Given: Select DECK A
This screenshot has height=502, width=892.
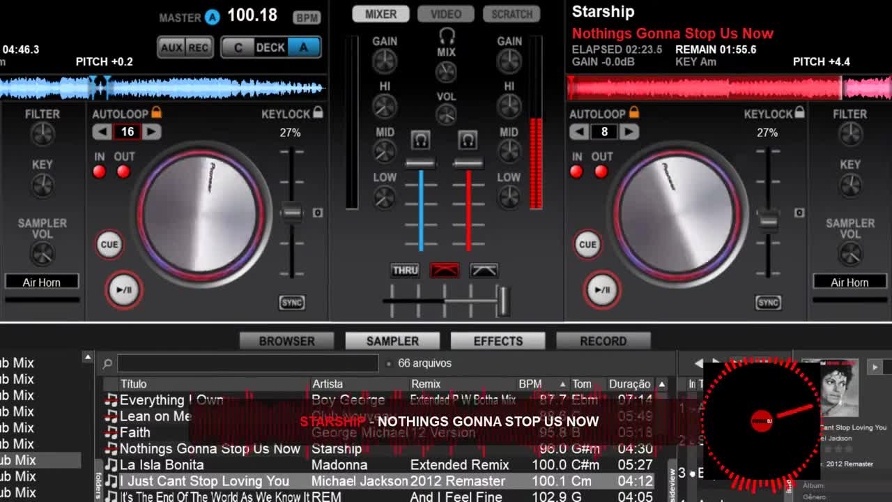Looking at the screenshot, I should (303, 47).
